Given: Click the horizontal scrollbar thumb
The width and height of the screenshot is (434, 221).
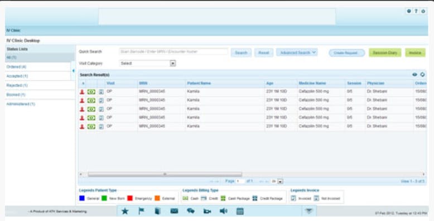Looking at the screenshot, I should point(165,174).
